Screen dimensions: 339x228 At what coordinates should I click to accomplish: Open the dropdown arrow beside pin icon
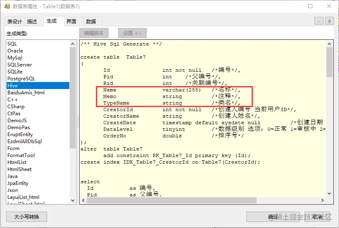point(319,21)
